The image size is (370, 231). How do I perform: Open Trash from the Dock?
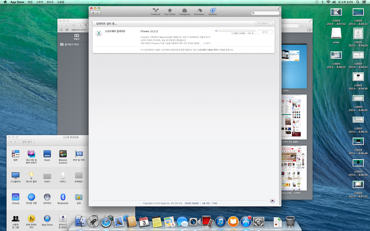(290, 222)
